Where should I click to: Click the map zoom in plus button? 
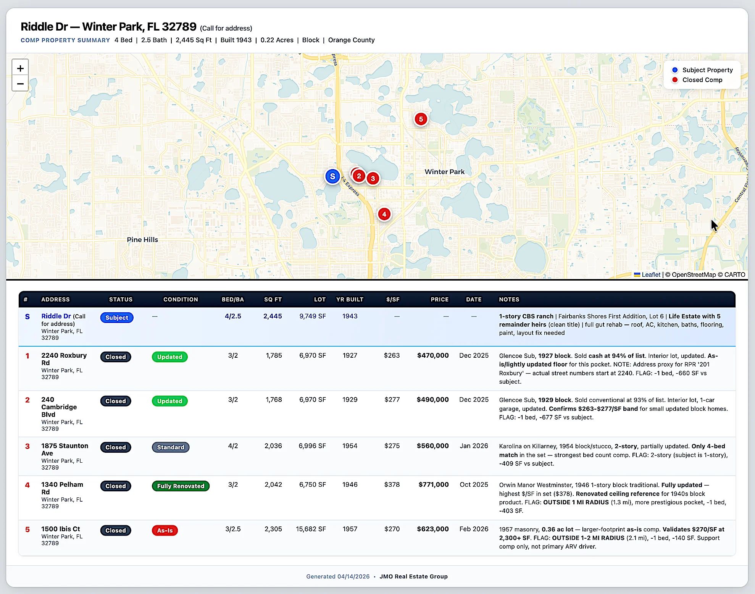pos(20,68)
